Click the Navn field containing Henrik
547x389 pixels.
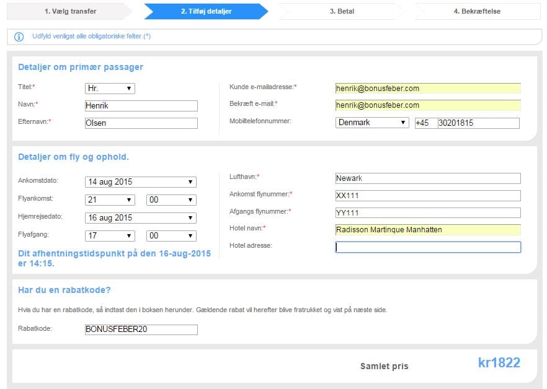(141, 106)
